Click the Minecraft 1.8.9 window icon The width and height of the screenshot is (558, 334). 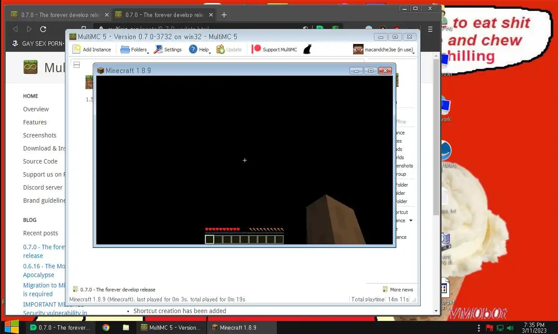coord(101,70)
